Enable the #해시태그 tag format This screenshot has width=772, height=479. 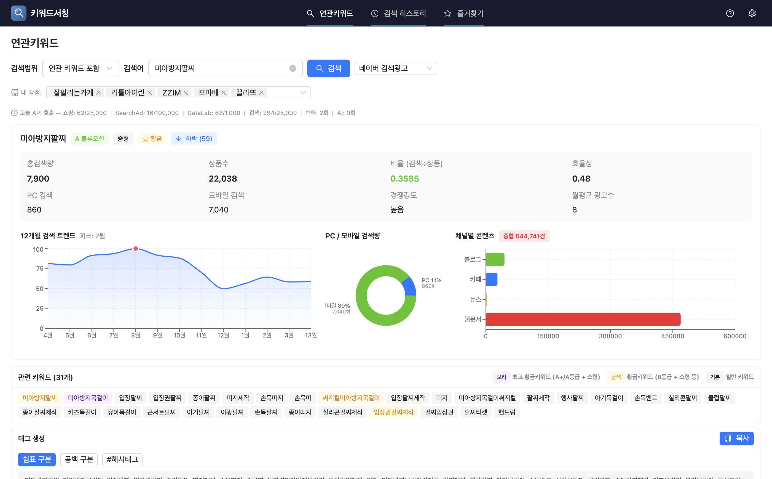point(122,460)
